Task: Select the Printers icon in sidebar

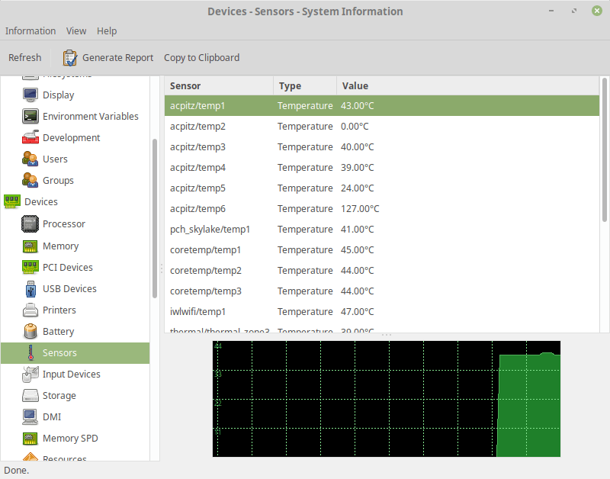Action: (30, 310)
